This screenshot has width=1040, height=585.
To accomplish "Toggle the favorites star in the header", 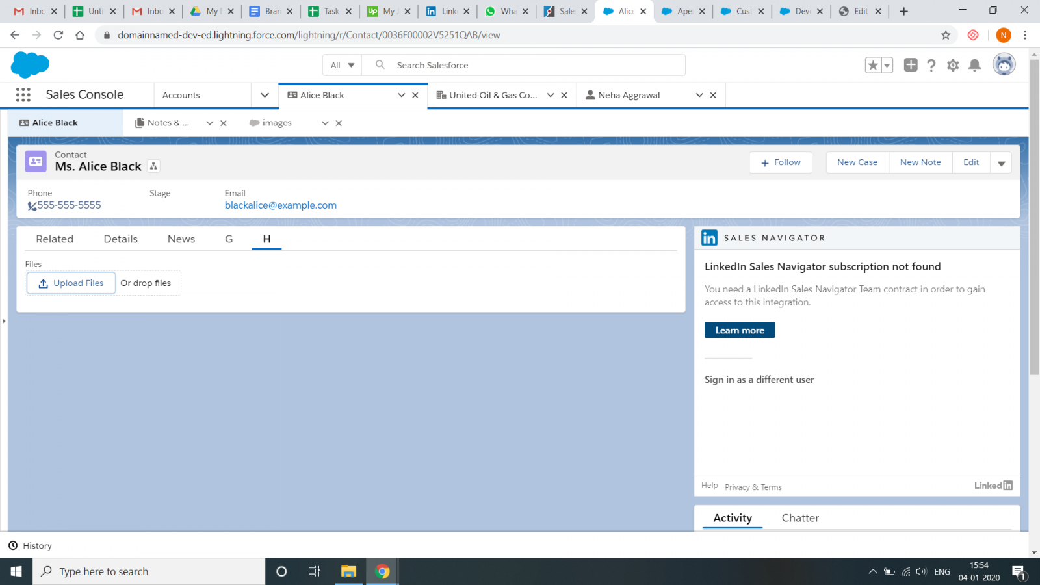I will coord(872,65).
